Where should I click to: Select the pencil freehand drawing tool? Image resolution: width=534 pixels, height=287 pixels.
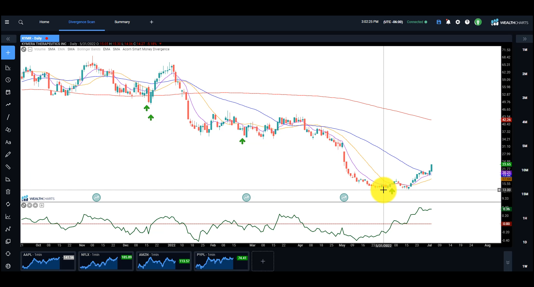8,154
